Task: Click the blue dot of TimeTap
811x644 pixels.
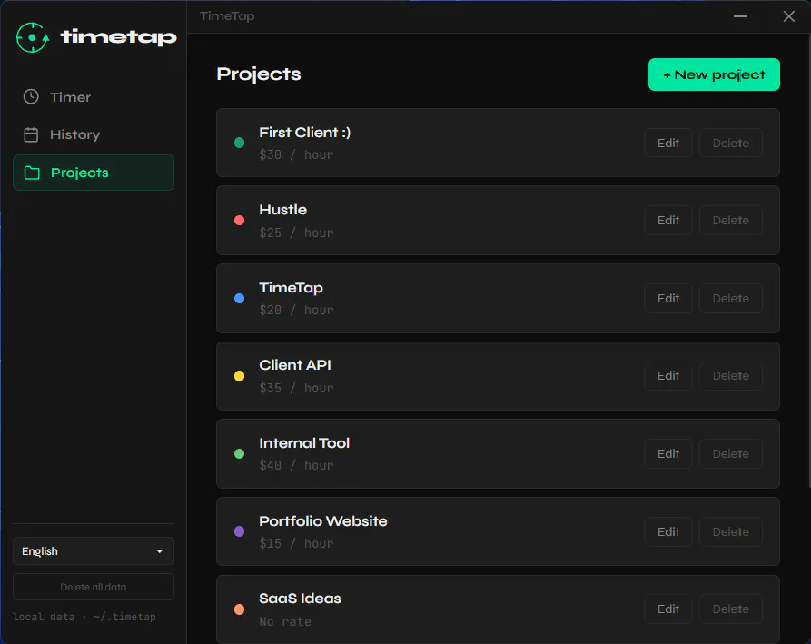Action: tap(239, 299)
